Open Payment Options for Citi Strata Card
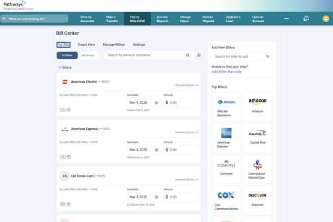 (x=186, y=179)
